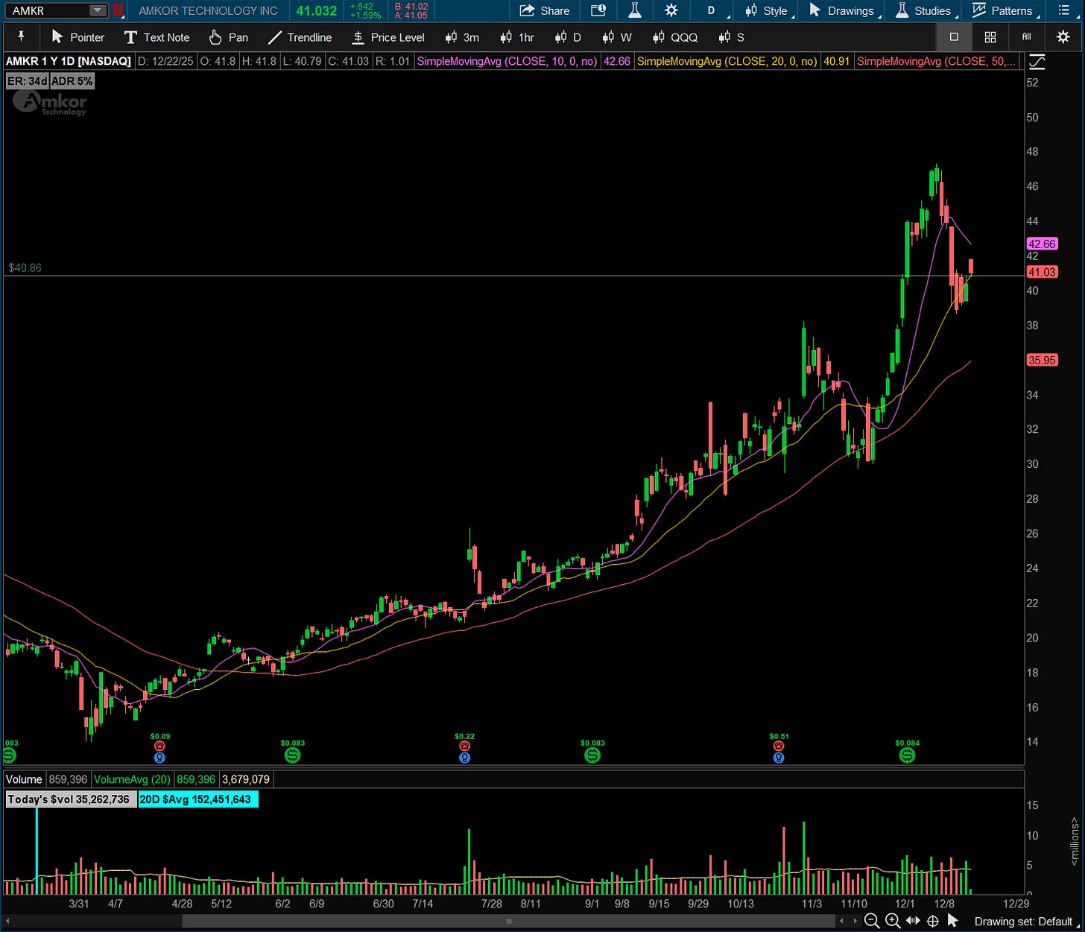Screen dimensions: 1085x932
Task: Click the lightbulb icon below $0.51
Action: pos(779,758)
